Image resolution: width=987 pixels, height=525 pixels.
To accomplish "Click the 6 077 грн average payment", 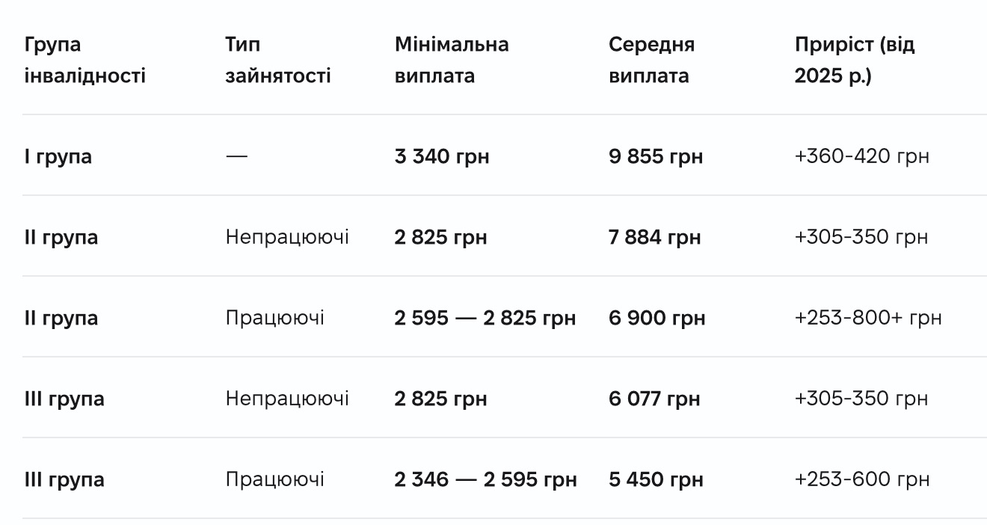I will (x=654, y=399).
